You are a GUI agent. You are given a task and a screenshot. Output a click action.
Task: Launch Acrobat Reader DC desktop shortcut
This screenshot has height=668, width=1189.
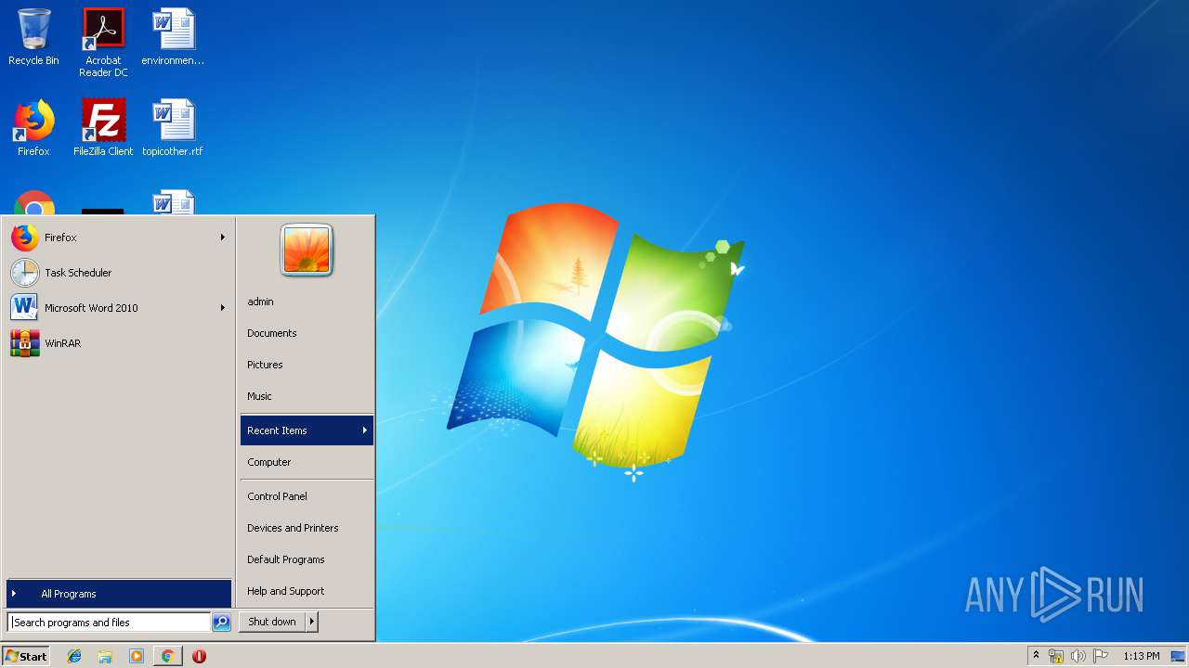click(x=103, y=42)
